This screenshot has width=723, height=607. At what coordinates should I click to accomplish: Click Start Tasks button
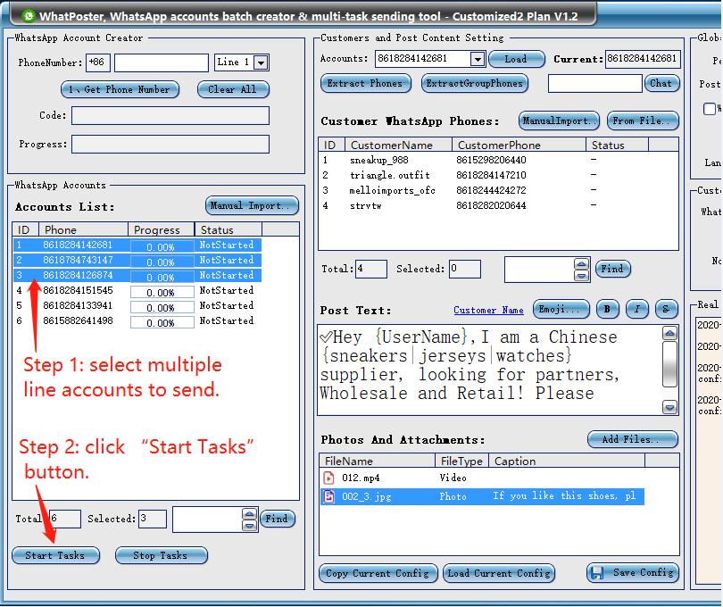pos(55,555)
